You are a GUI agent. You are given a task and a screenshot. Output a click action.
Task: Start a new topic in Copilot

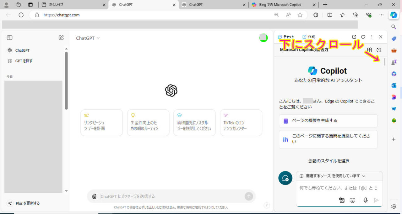point(285,178)
